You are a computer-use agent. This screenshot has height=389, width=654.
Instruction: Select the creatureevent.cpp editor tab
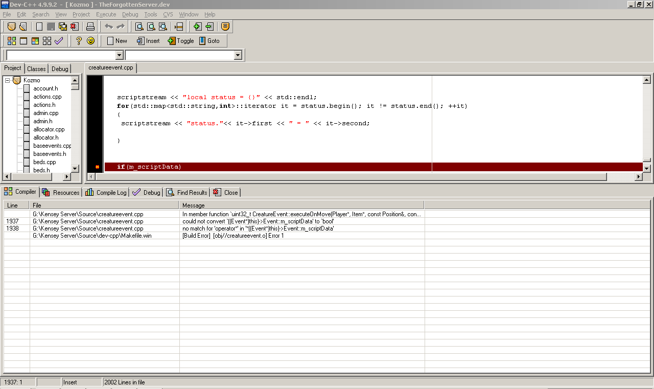(x=110, y=67)
